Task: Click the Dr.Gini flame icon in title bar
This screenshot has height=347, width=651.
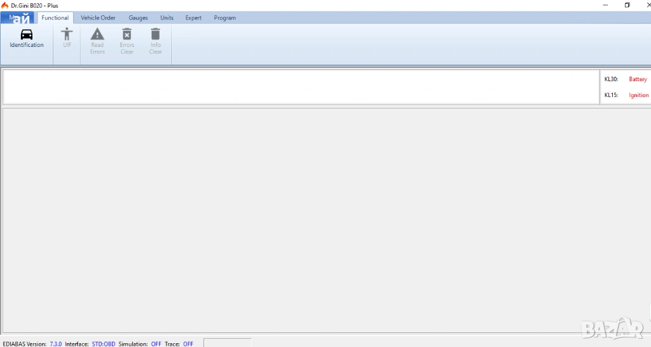Action: tap(5, 5)
